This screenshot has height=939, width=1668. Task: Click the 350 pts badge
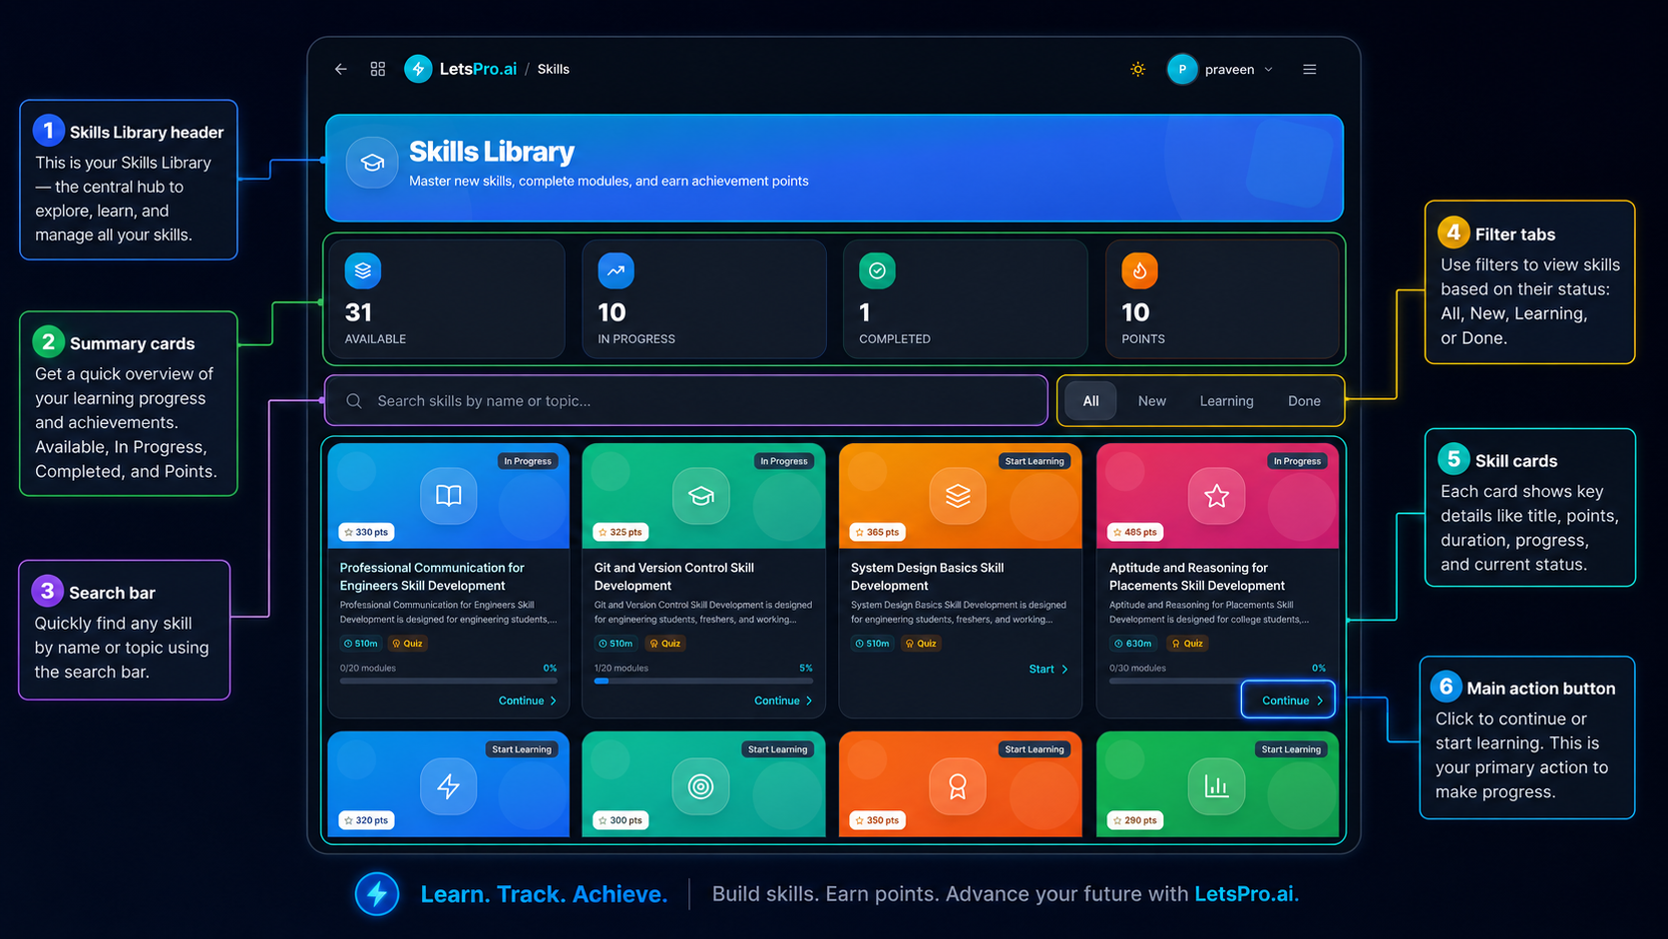pos(878,820)
